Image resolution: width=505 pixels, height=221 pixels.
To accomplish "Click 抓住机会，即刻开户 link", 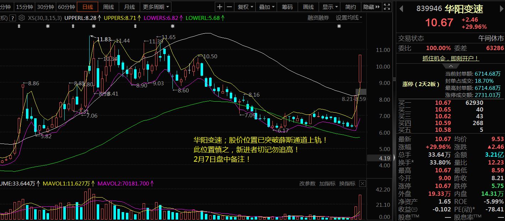I will tap(450, 59).
